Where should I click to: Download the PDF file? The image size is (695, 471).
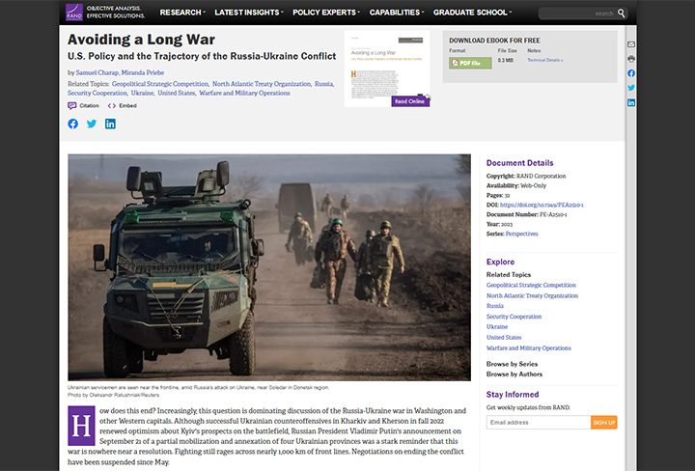pyautogui.click(x=470, y=63)
